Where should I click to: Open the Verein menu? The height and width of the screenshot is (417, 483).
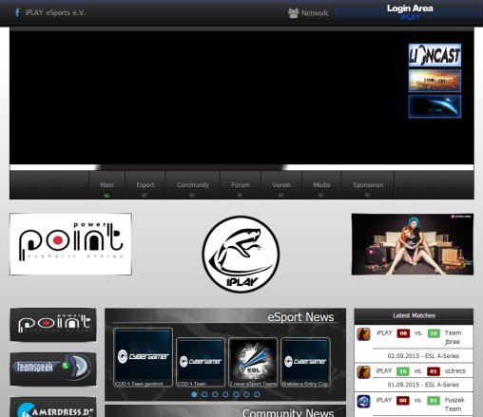[x=281, y=185]
